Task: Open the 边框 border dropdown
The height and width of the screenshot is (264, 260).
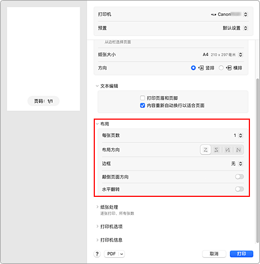Action: (240, 164)
